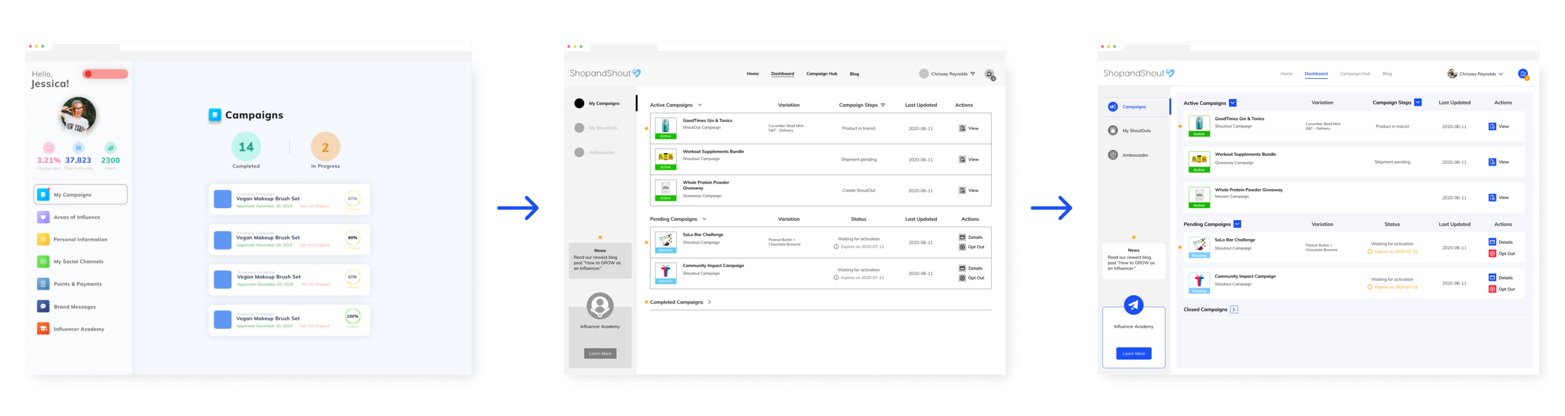Viewport: 1565px width, 416px height.
Task: Go to Blog in the grayscale wireframe nav
Action: (x=854, y=74)
